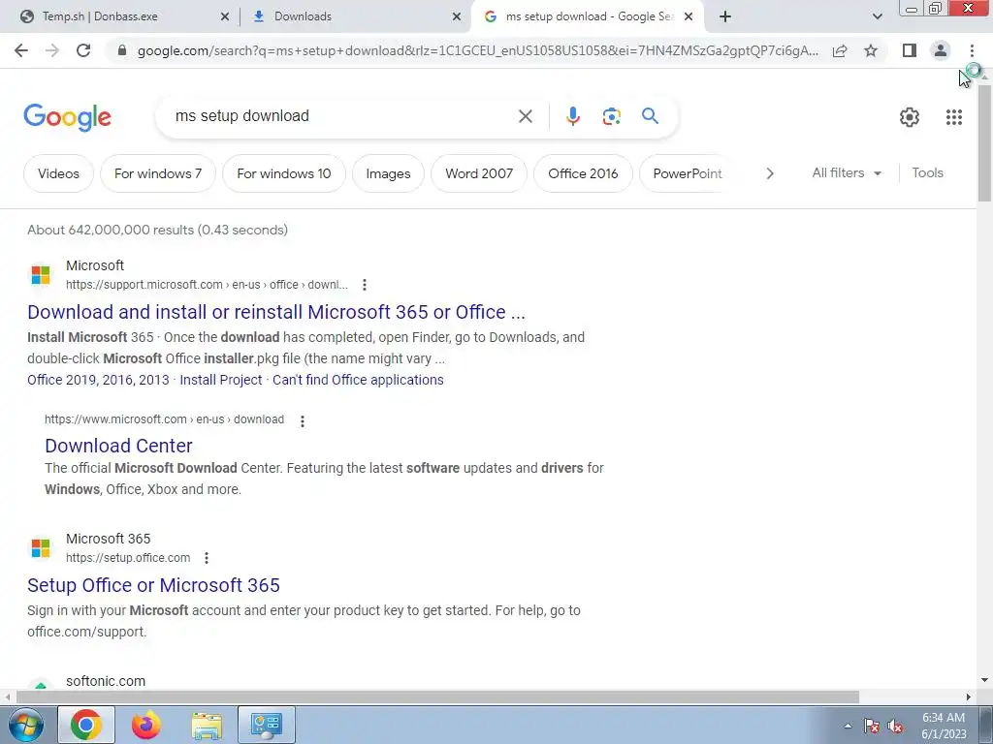The height and width of the screenshot is (744, 993).
Task: Apply the For windows 7 filter
Action: click(158, 173)
